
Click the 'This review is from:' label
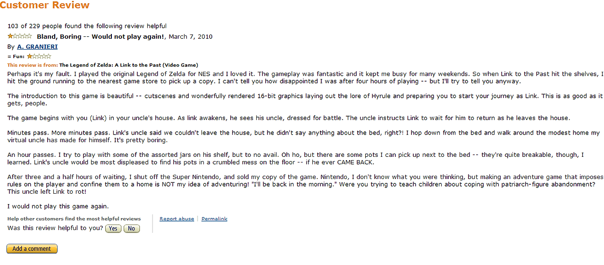[33, 65]
